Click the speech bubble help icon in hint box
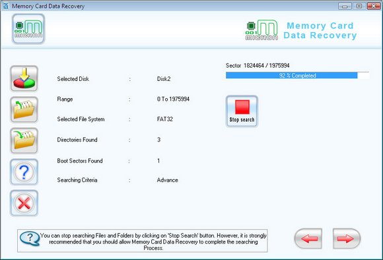383x260 pixels. click(30, 238)
